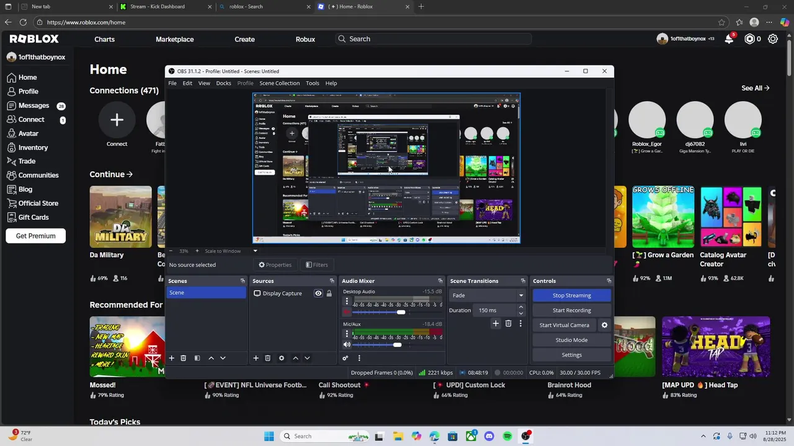The image size is (794, 446).
Task: Zoom out the OBS preview
Action: tap(172, 251)
